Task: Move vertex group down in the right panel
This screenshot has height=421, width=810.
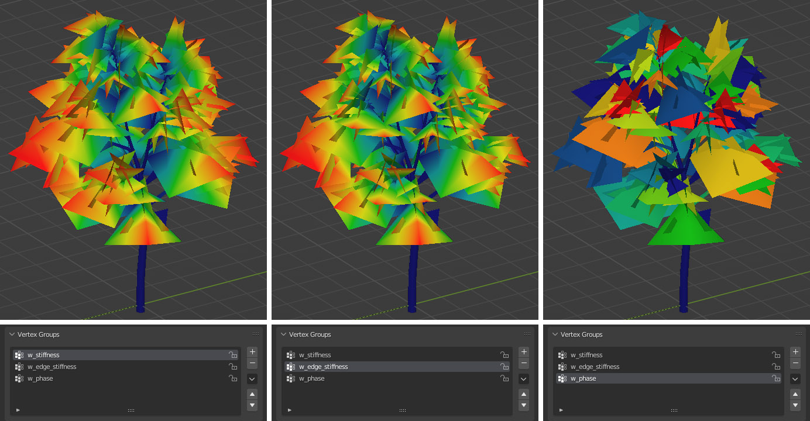Action: [x=795, y=405]
